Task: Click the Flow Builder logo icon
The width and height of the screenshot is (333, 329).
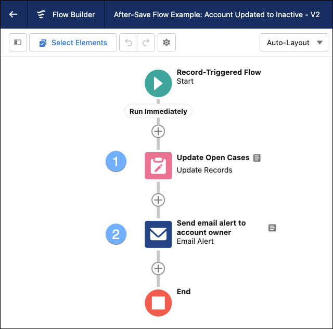Action: coord(41,15)
